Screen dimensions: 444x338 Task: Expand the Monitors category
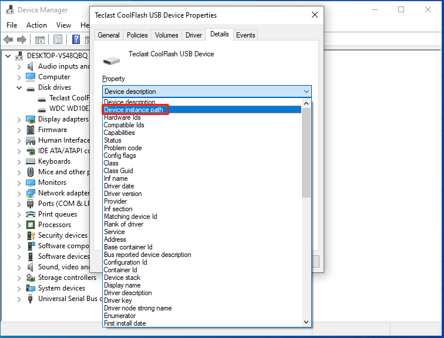coord(19,183)
